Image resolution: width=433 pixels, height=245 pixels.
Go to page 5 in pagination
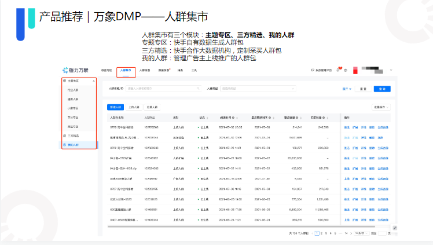(335, 233)
